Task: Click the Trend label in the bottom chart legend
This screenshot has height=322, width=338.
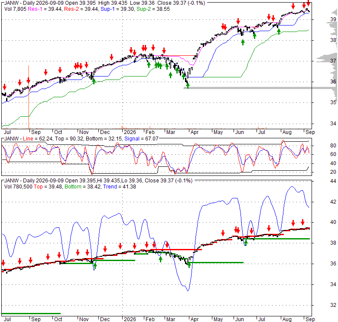Action: [110, 187]
